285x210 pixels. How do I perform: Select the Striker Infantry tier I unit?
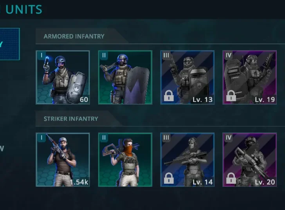coord(63,160)
